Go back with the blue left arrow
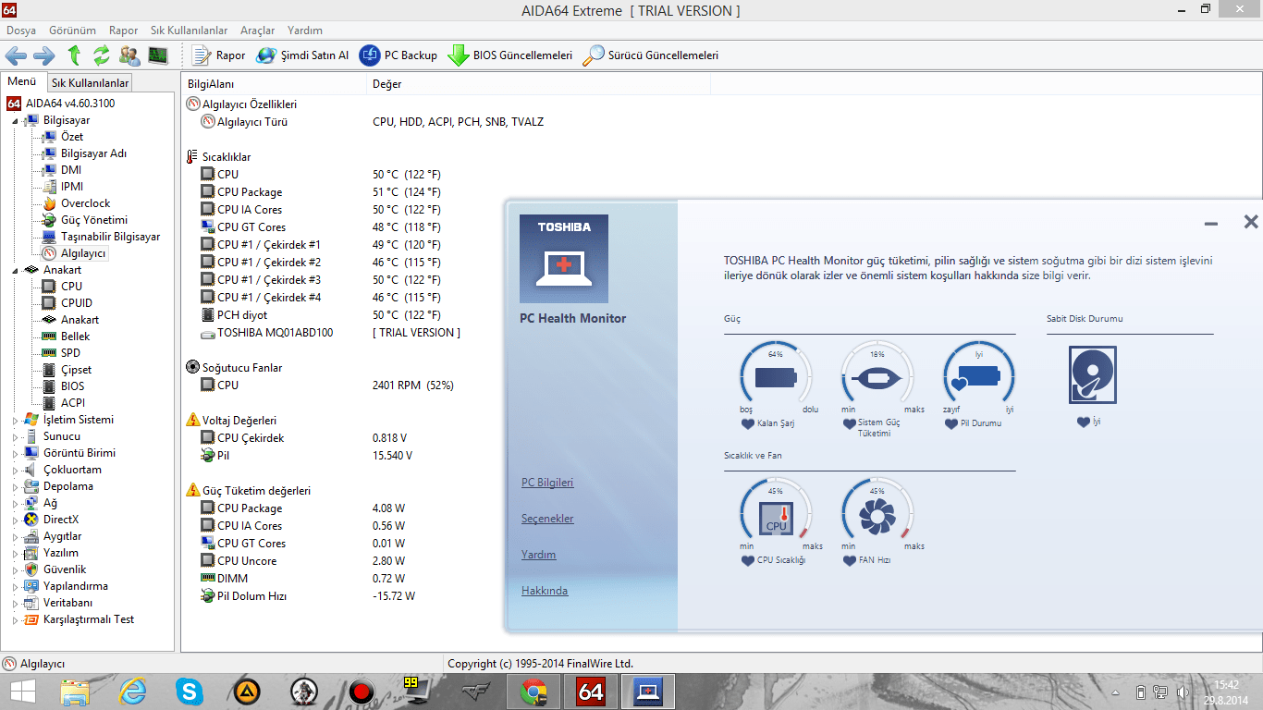The width and height of the screenshot is (1263, 710). (16, 55)
